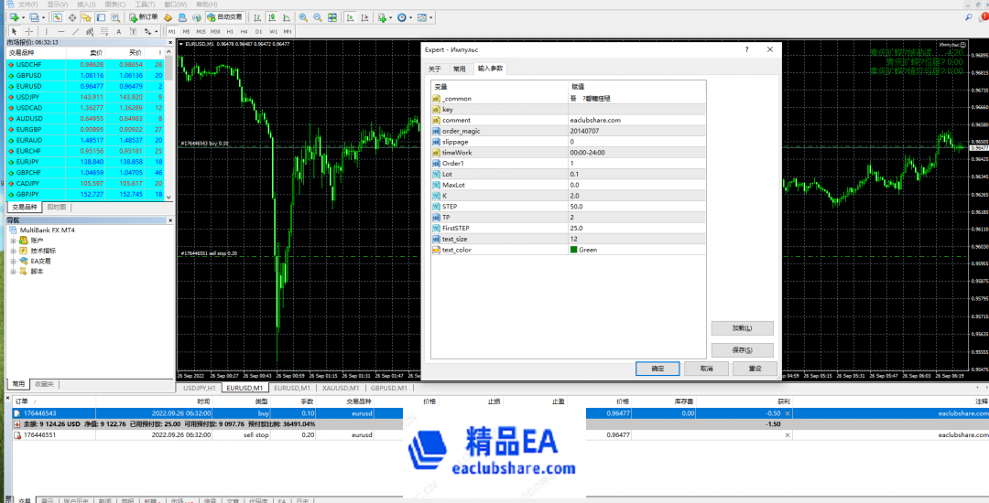Click the 加载(L) button

click(742, 328)
